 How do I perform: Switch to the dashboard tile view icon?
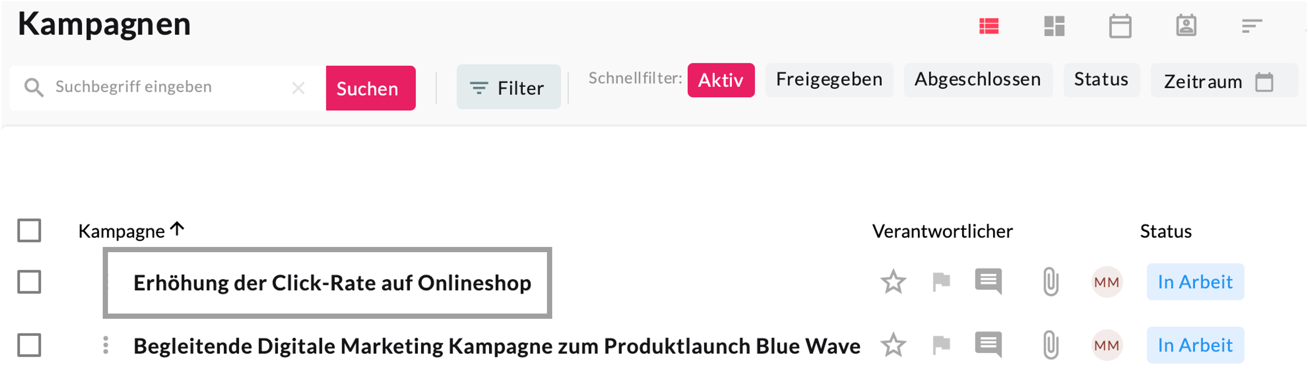point(1054,26)
